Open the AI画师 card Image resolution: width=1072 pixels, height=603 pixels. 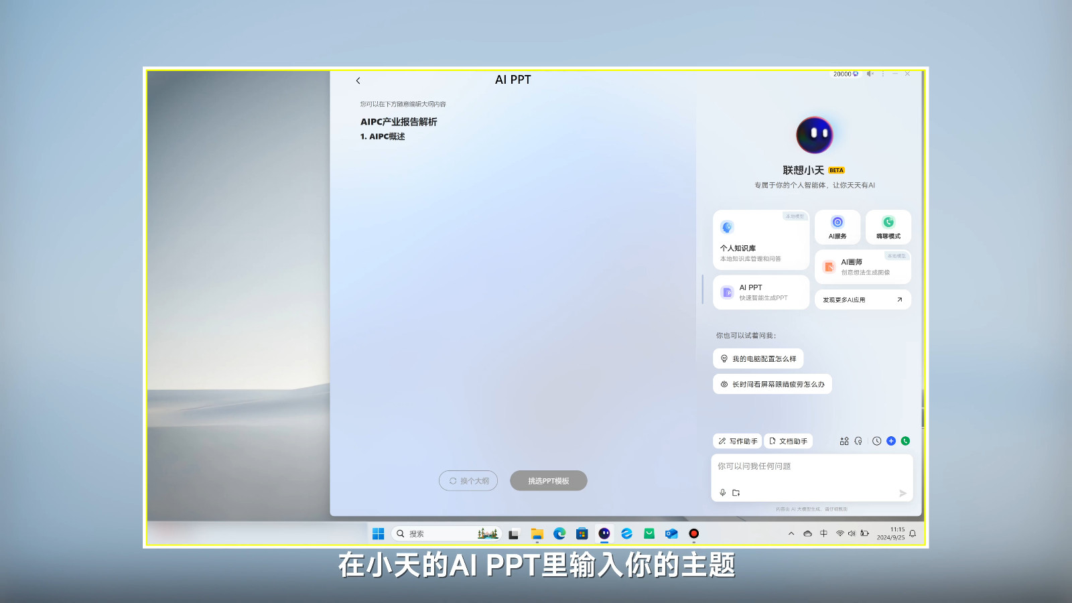[863, 267]
